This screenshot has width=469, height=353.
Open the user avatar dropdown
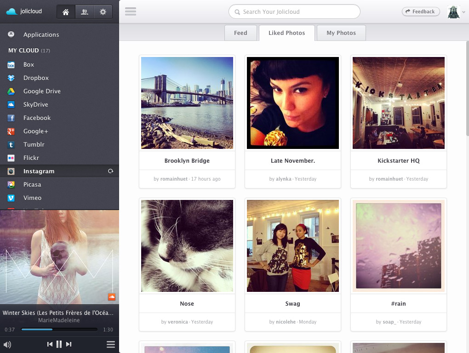pyautogui.click(x=453, y=11)
